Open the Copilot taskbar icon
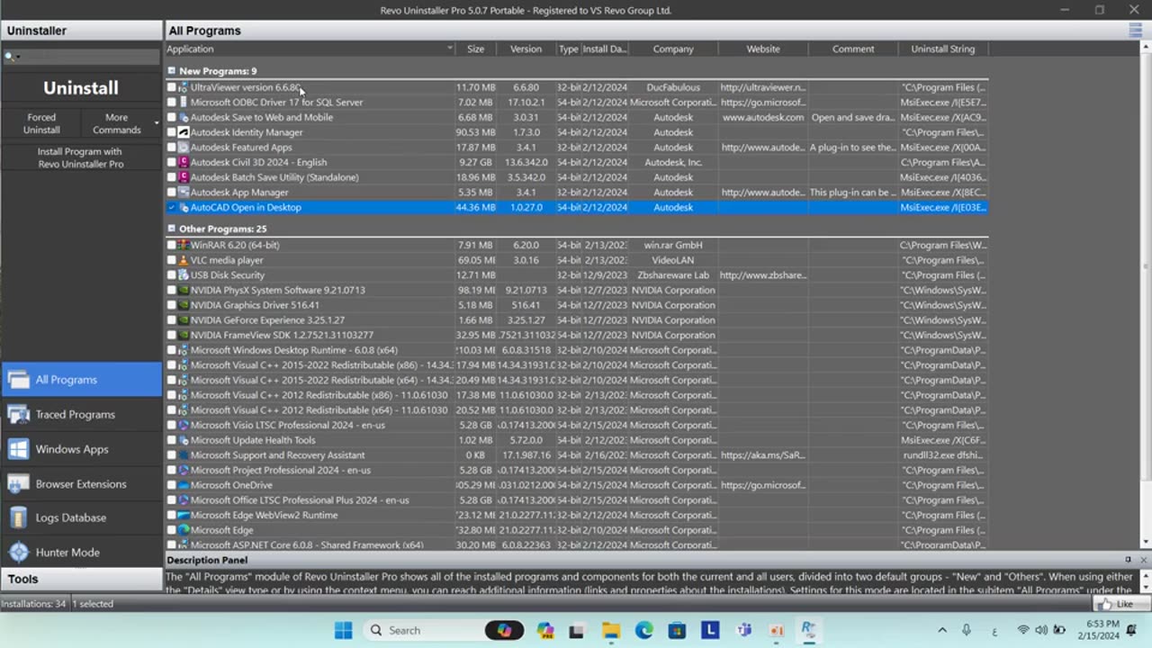Screen dimensions: 1152x648 pos(545,630)
